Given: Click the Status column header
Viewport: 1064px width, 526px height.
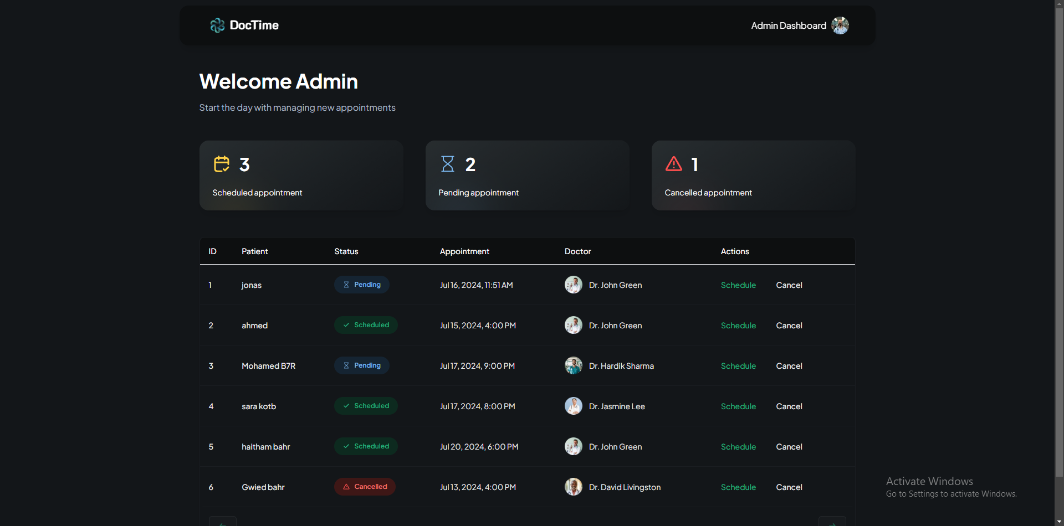Looking at the screenshot, I should tap(346, 251).
